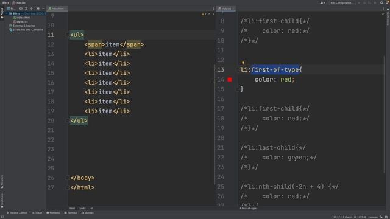
Task: Collapse the ul tag fold marker on line 11
Action: point(68,35)
